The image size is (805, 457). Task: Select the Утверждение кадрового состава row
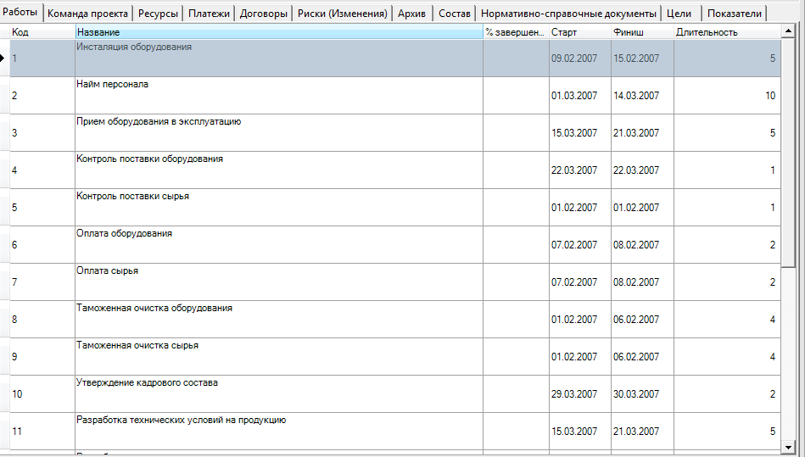click(278, 394)
